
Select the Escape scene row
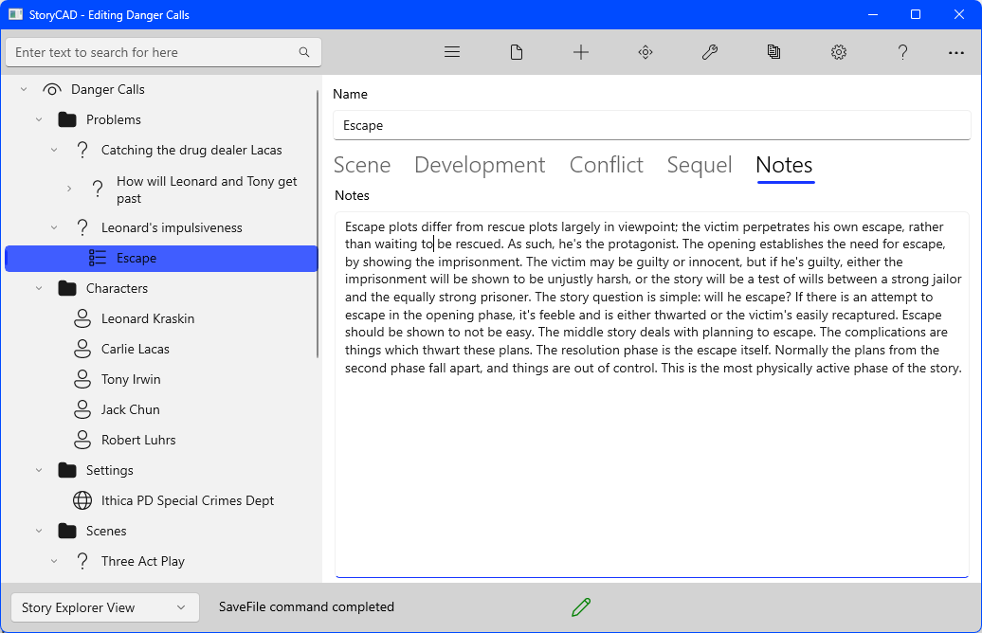pyautogui.click(x=161, y=258)
